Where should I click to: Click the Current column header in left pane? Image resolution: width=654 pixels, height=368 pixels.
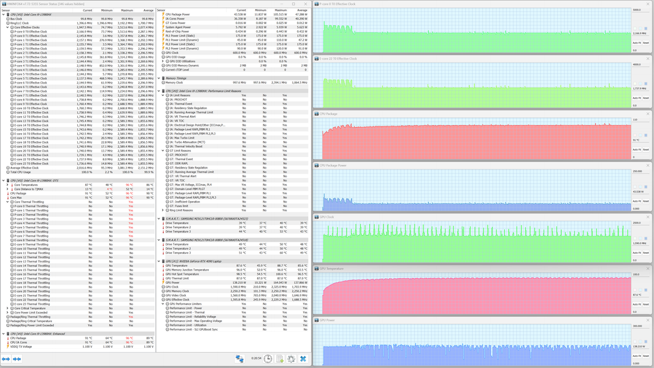pyautogui.click(x=88, y=10)
